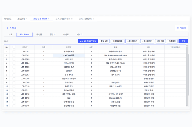Close the 고객사정보관리 tab
The height and width of the screenshot is (127, 192).
[x=93, y=19]
